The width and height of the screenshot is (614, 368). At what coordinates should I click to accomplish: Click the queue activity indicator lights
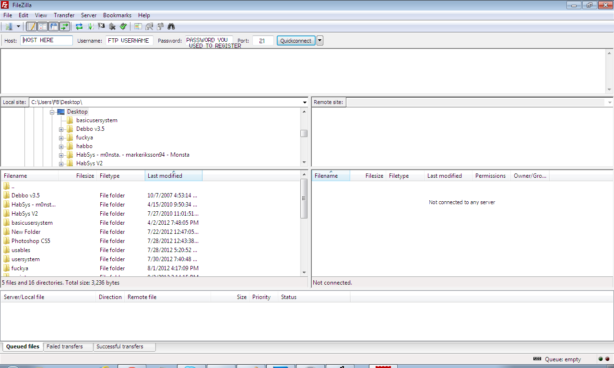603,359
